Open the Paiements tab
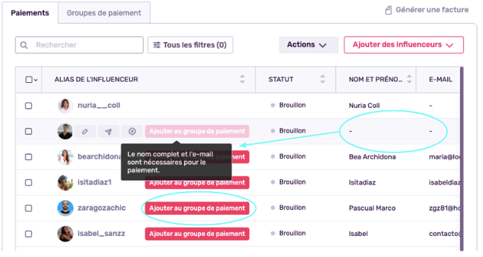Screen dimensions: 483x257 pyautogui.click(x=30, y=13)
